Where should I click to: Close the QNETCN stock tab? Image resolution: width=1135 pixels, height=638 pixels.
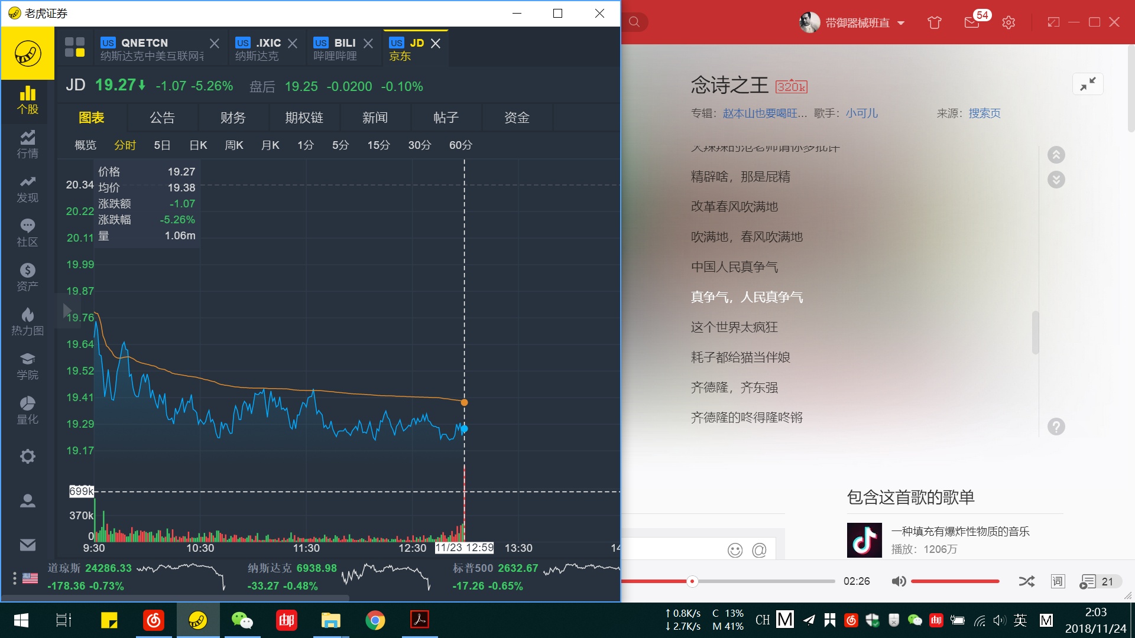(215, 44)
